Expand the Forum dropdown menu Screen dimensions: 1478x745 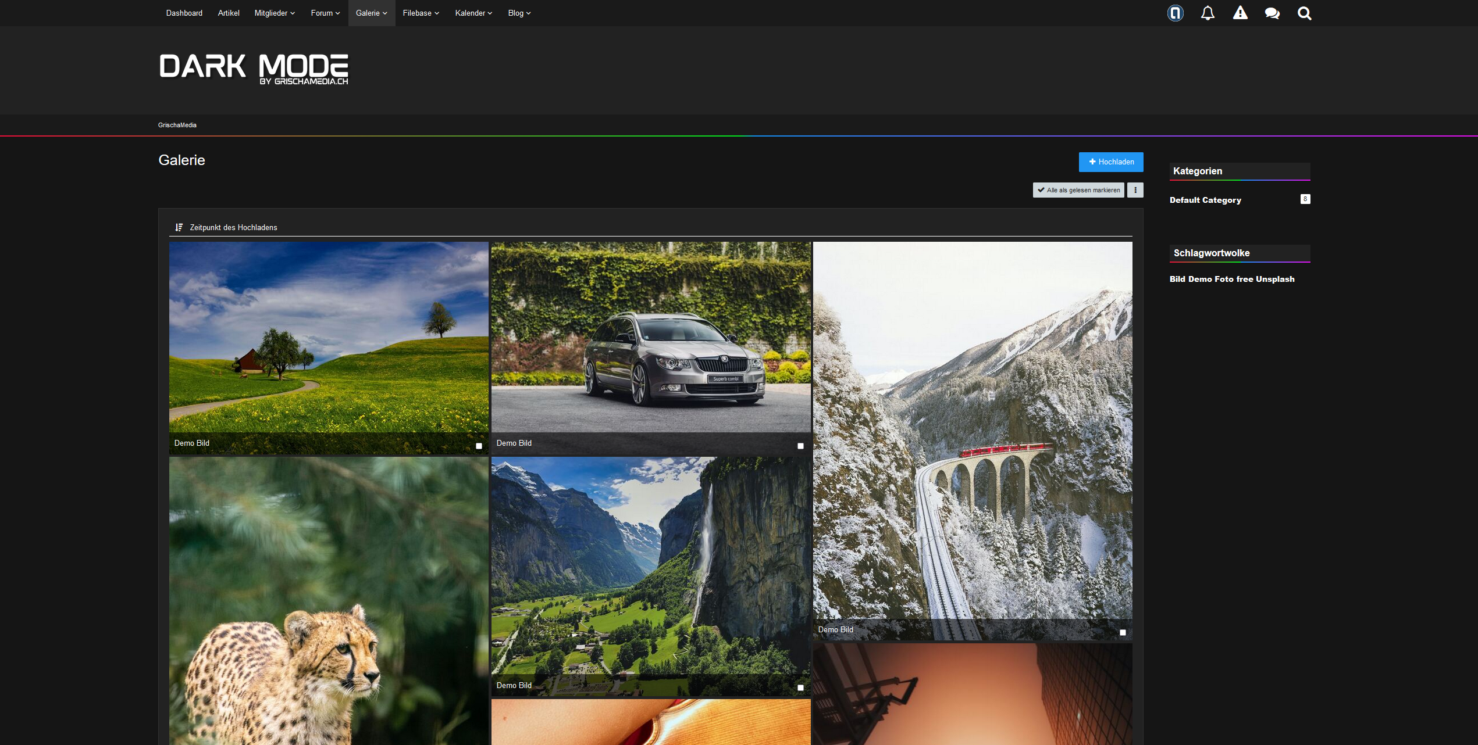pos(325,13)
